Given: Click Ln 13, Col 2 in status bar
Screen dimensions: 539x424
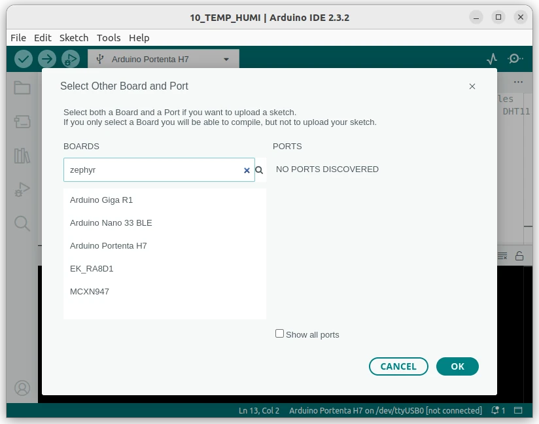Looking at the screenshot, I should pyautogui.click(x=259, y=411).
